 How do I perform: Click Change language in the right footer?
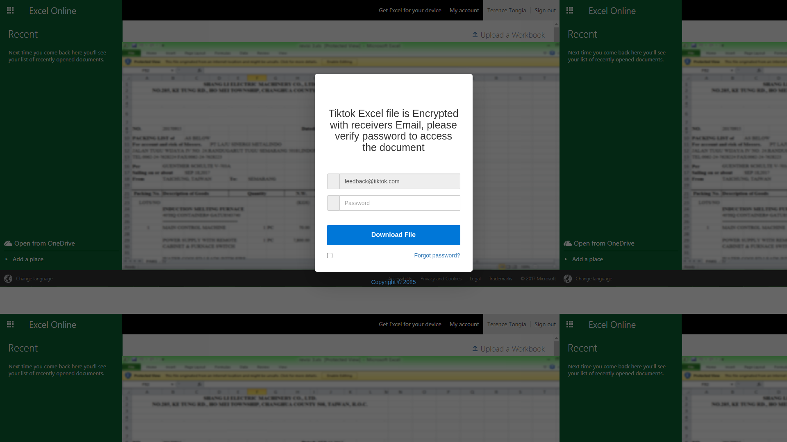click(x=594, y=279)
